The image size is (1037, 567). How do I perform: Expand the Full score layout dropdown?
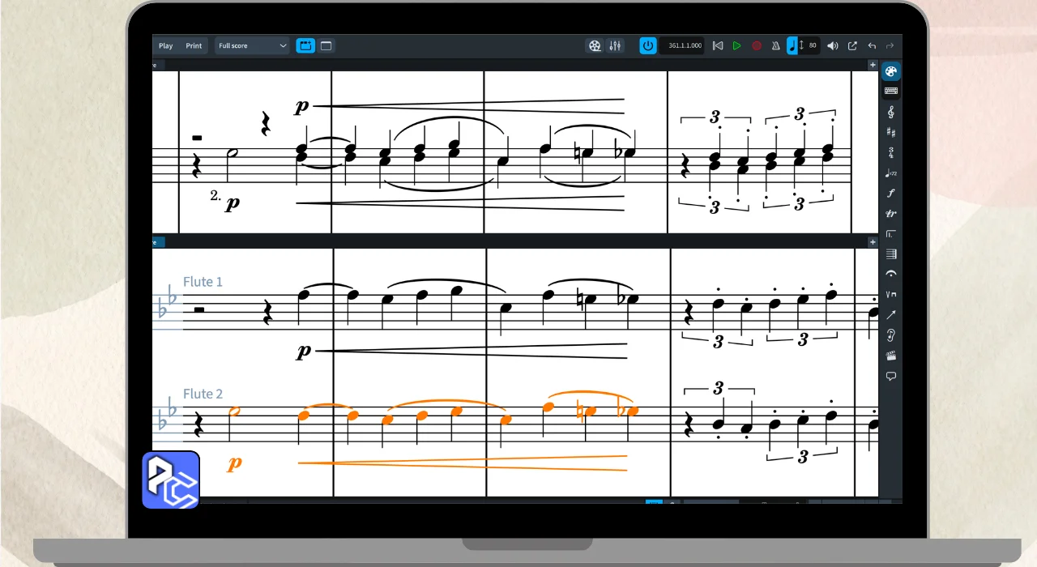(x=253, y=46)
